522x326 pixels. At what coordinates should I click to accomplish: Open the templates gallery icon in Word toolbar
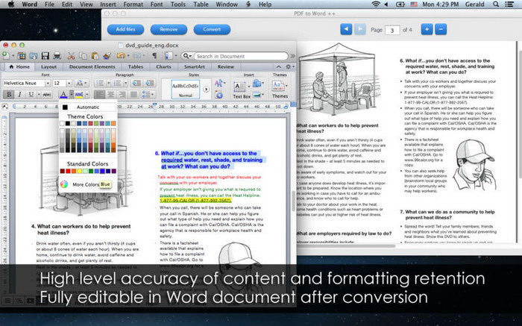22,56
